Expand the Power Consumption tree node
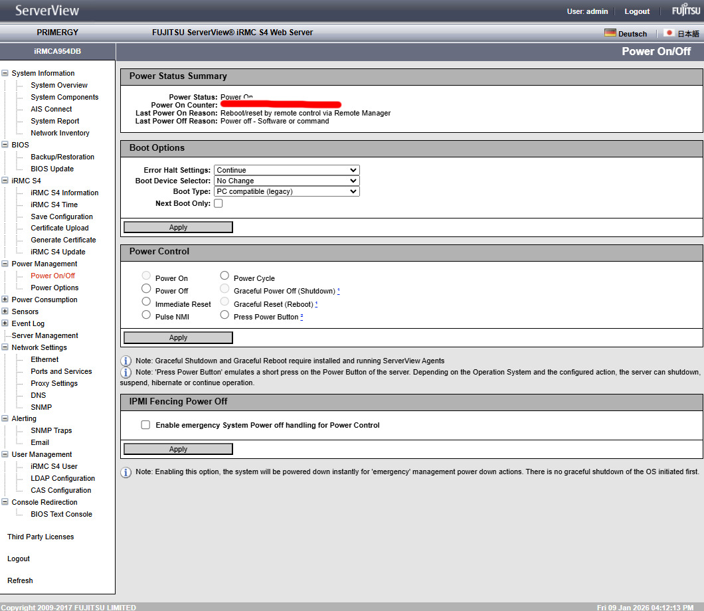Viewport: 704px width, 611px height. (x=5, y=299)
